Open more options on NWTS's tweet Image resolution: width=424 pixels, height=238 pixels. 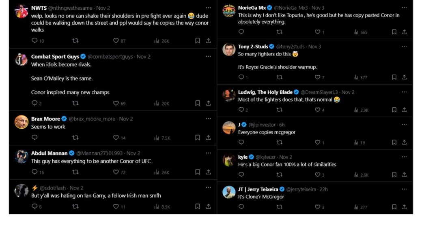point(209,8)
